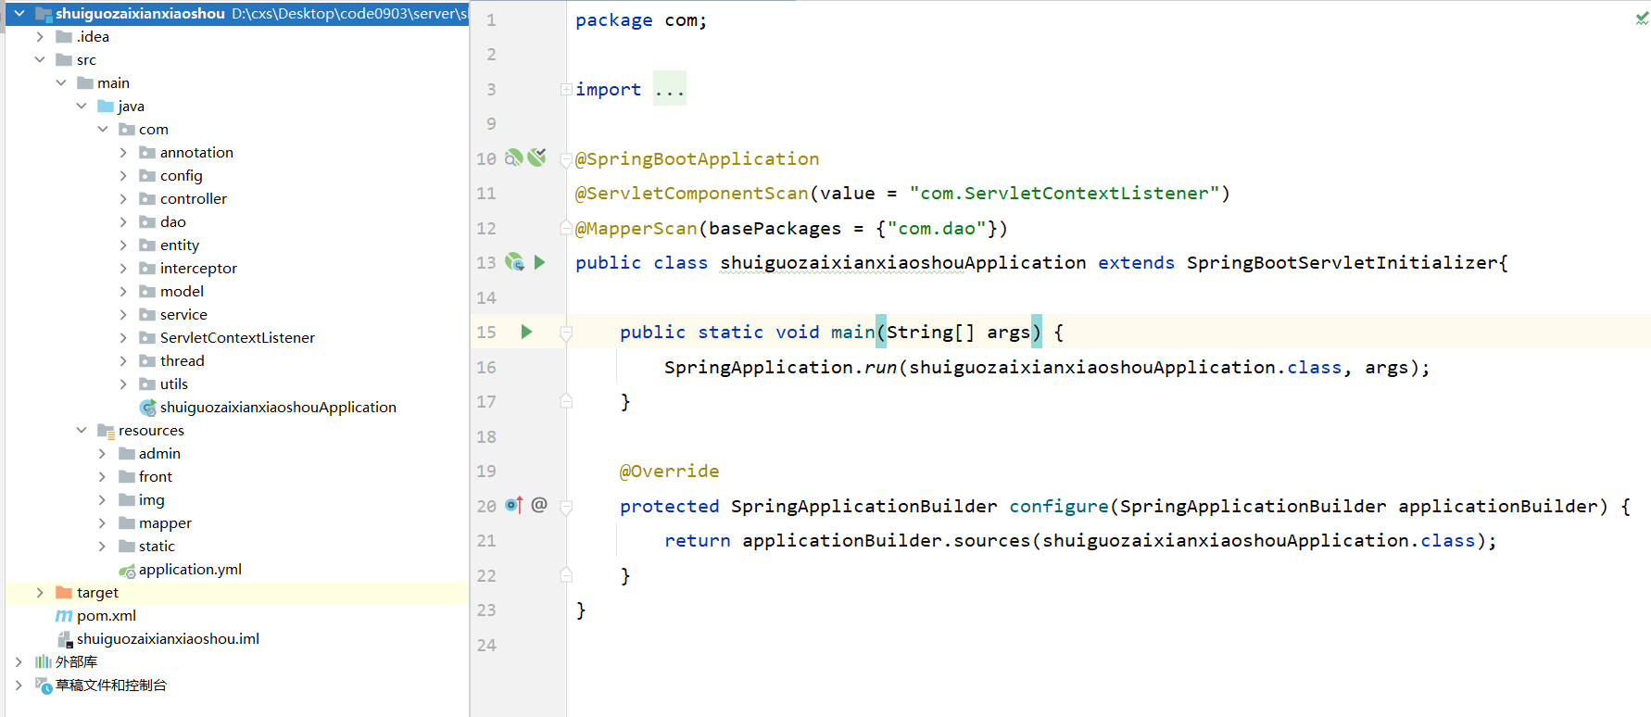1651x717 pixels.
Task: Collapse the java folder chevron
Action: 82,106
